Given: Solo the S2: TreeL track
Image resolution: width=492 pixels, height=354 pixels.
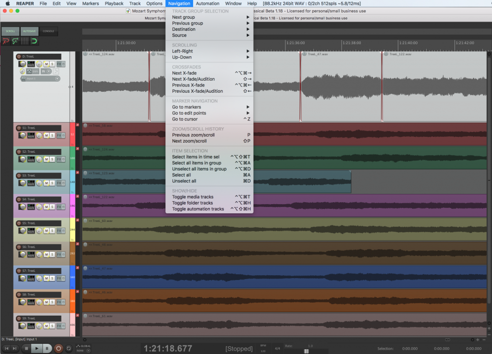Looking at the screenshot, I should pyautogui.click(x=52, y=159).
